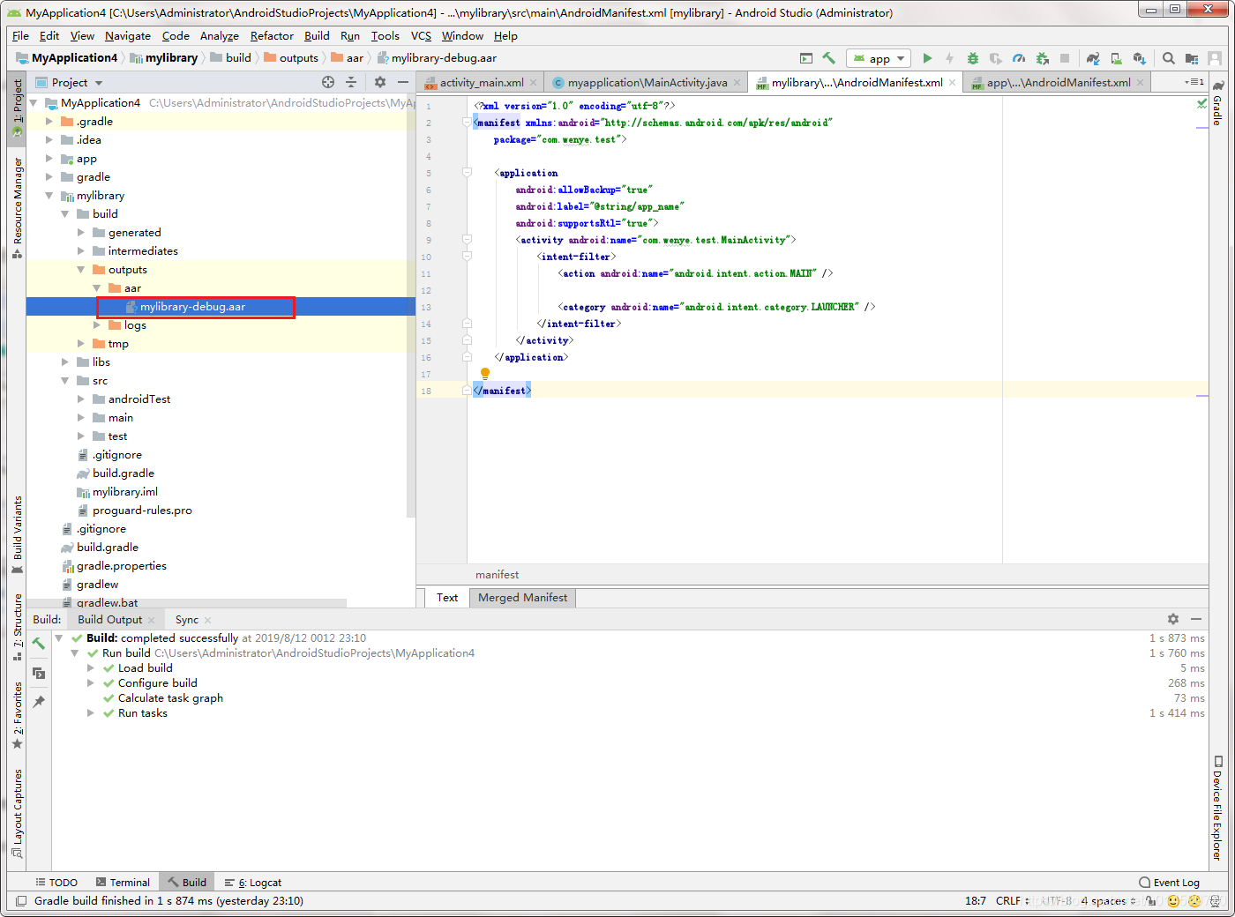Open the Profiler gauge icon
Viewport: 1235px width, 917px height.
pyautogui.click(x=1019, y=58)
